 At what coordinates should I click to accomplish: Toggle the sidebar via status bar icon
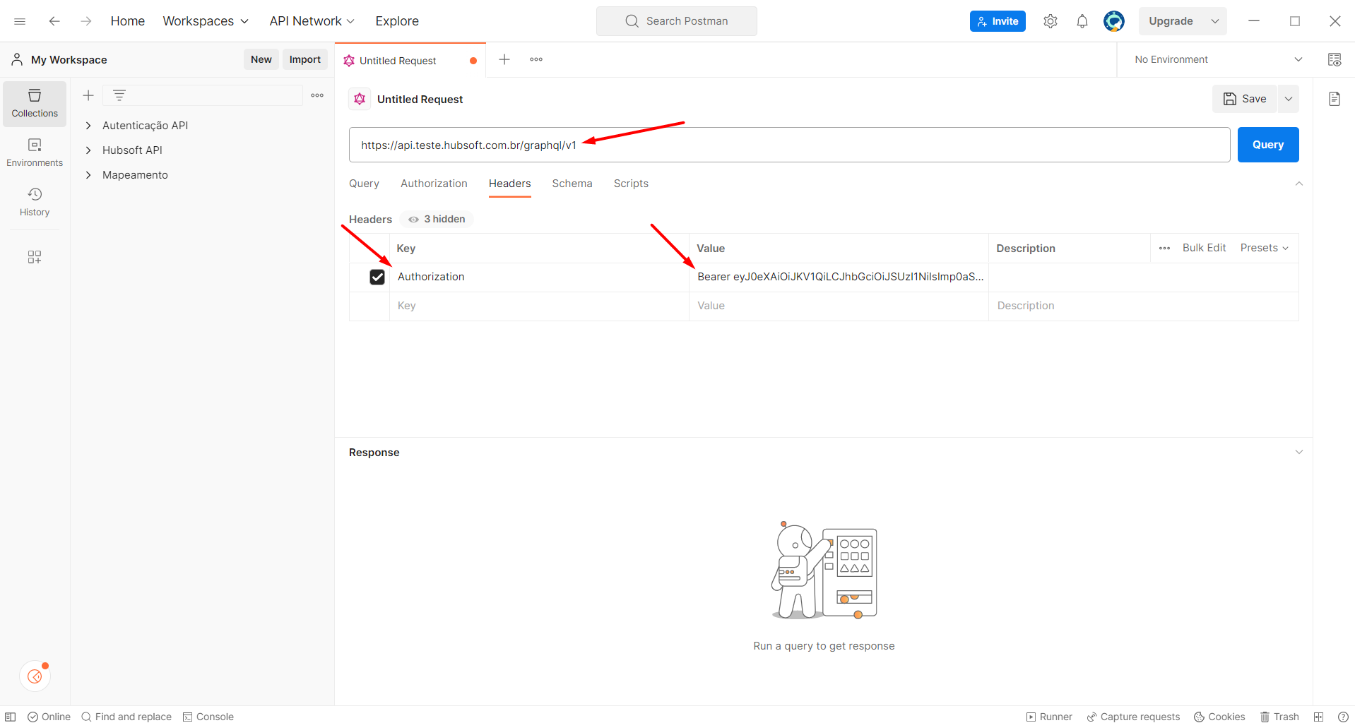coord(11,717)
